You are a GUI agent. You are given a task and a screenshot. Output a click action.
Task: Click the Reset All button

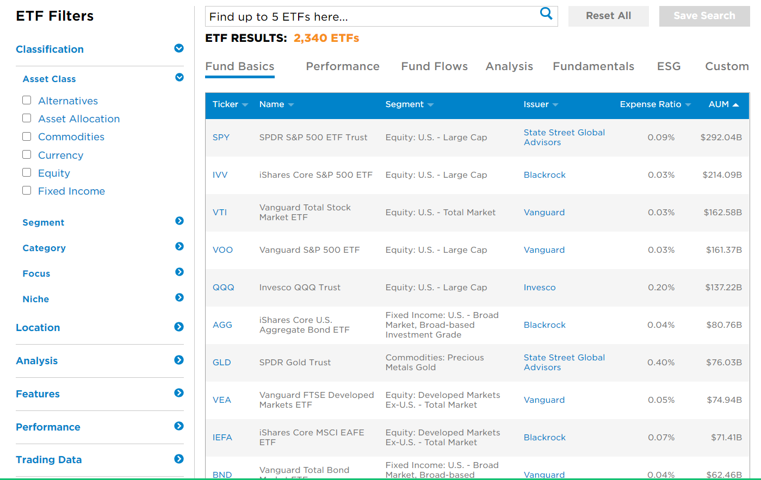tap(608, 16)
